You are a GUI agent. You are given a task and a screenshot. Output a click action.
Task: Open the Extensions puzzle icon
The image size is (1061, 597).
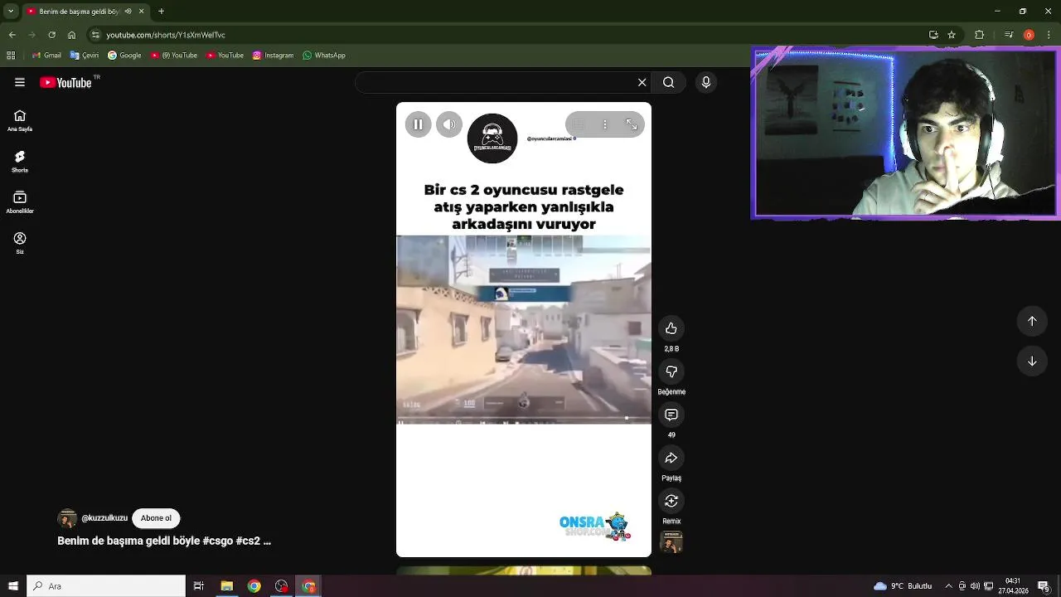tap(979, 35)
